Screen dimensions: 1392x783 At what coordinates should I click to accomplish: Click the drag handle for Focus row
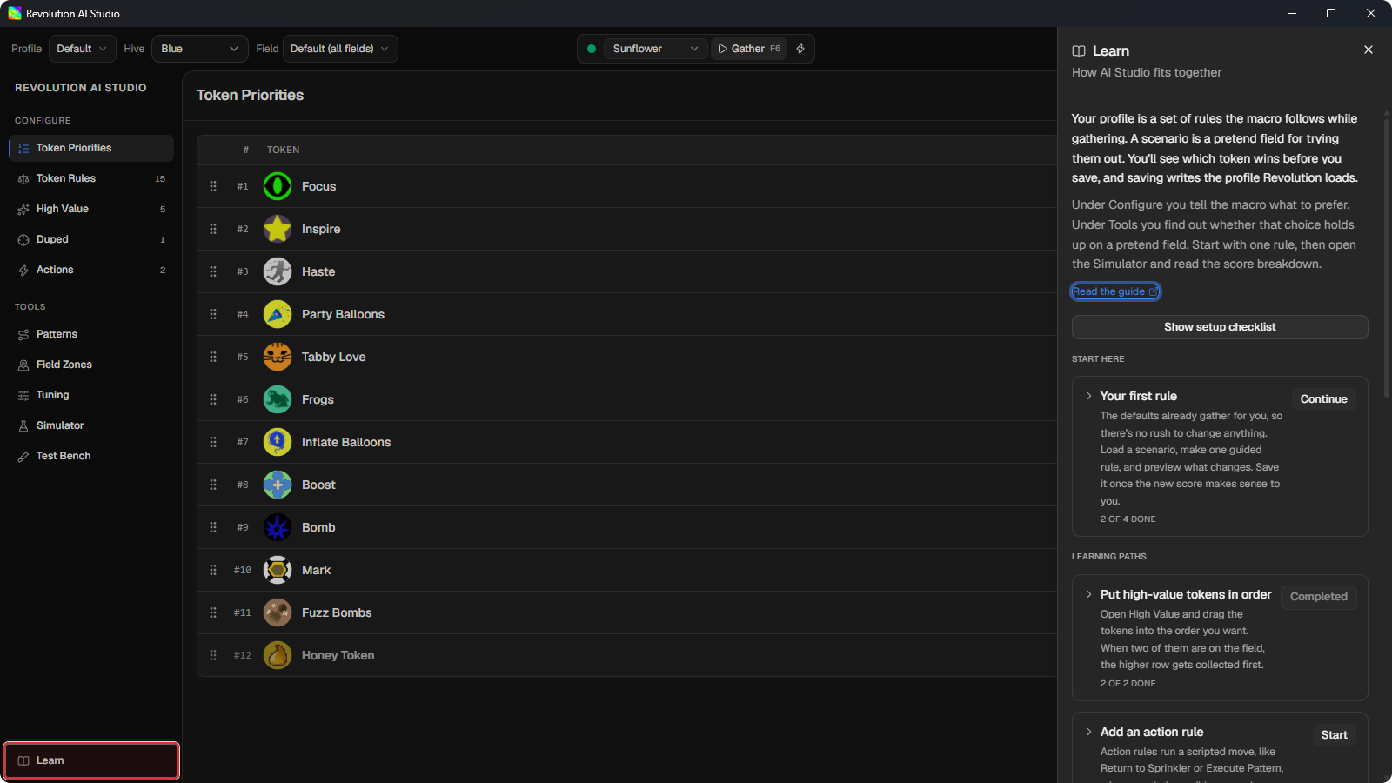[x=213, y=186]
